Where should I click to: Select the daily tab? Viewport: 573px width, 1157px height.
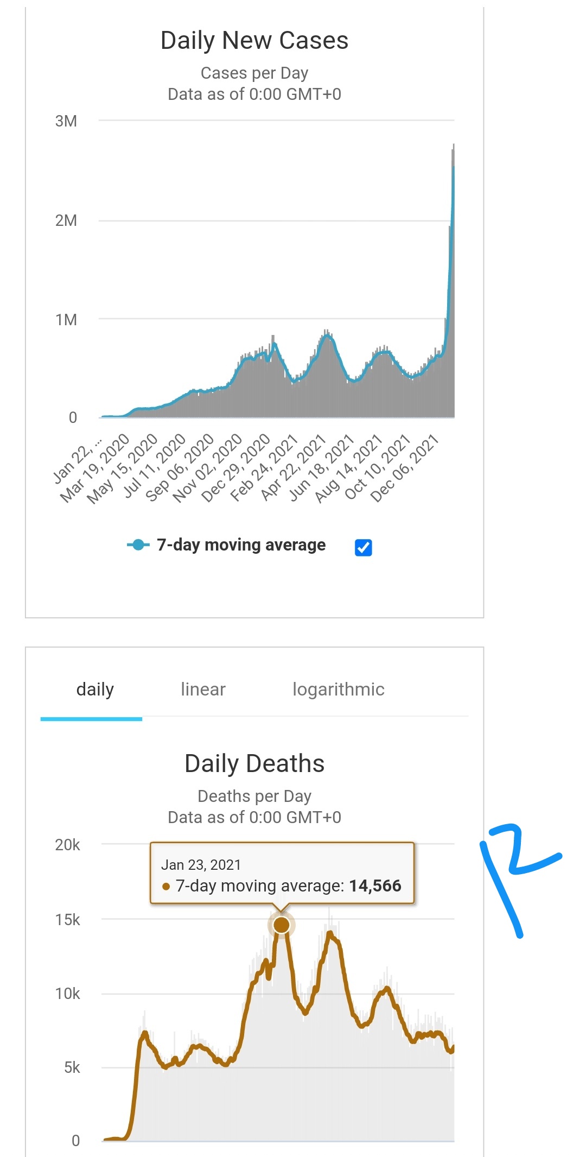point(95,690)
